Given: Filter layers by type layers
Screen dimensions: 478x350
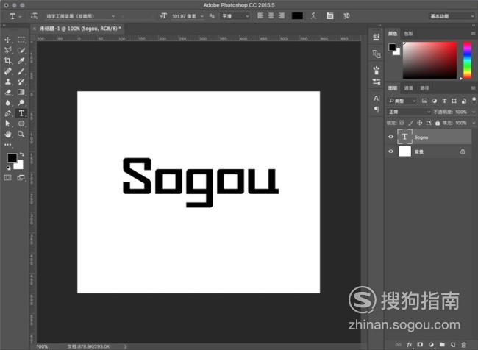Looking at the screenshot, I should (x=444, y=101).
